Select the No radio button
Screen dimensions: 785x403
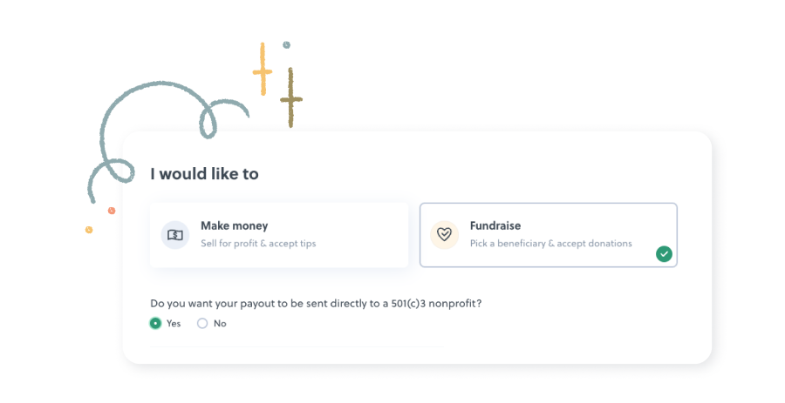[x=202, y=323]
